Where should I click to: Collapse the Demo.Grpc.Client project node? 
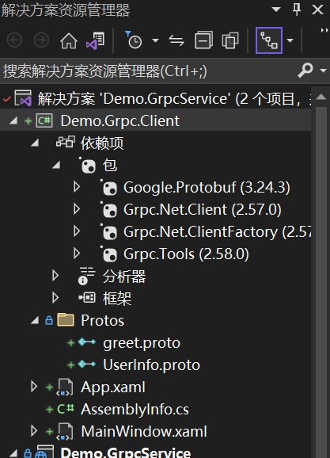(x=13, y=120)
